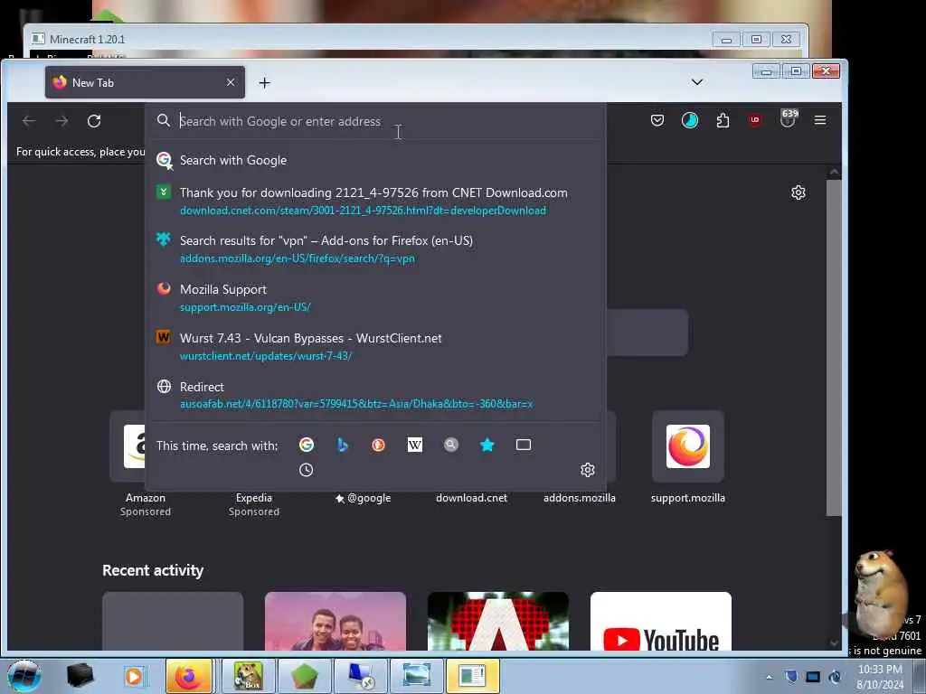Open search settings gear in the dropdown
The image size is (926, 694).
(588, 470)
